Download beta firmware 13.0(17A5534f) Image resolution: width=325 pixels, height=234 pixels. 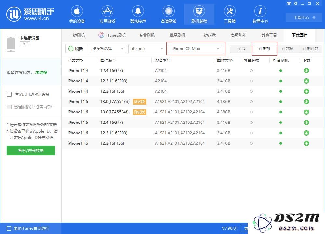pyautogui.click(x=306, y=112)
